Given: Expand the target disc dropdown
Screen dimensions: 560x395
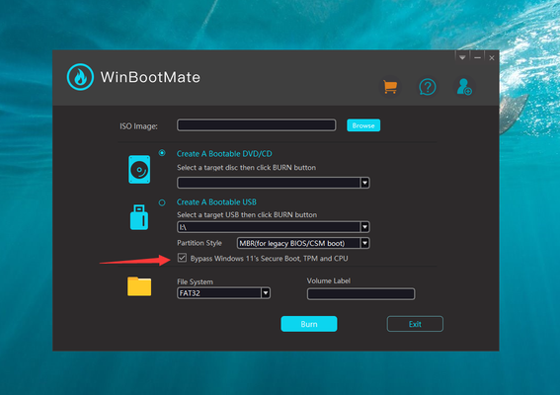Looking at the screenshot, I should [x=364, y=183].
